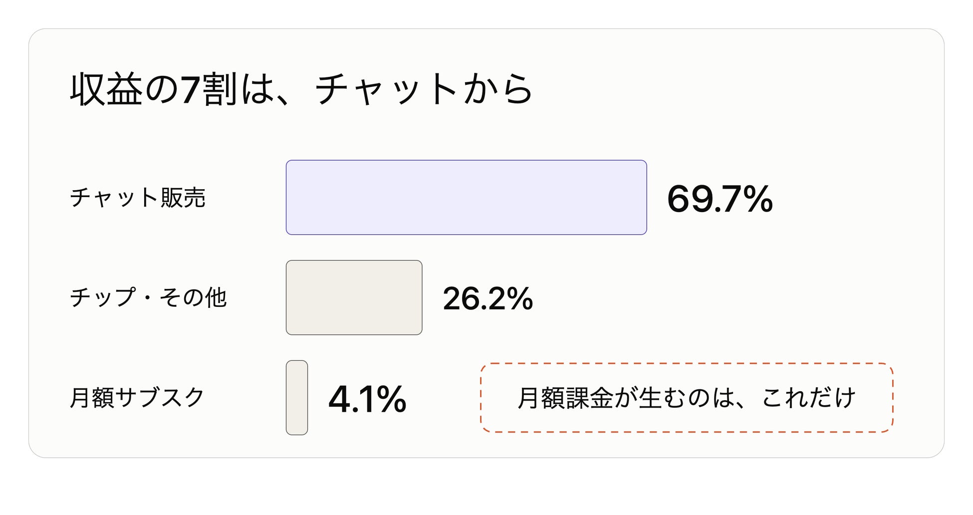The image size is (973, 515).
Task: Click the title 収益の7割は、チャットから
Action: tap(301, 89)
